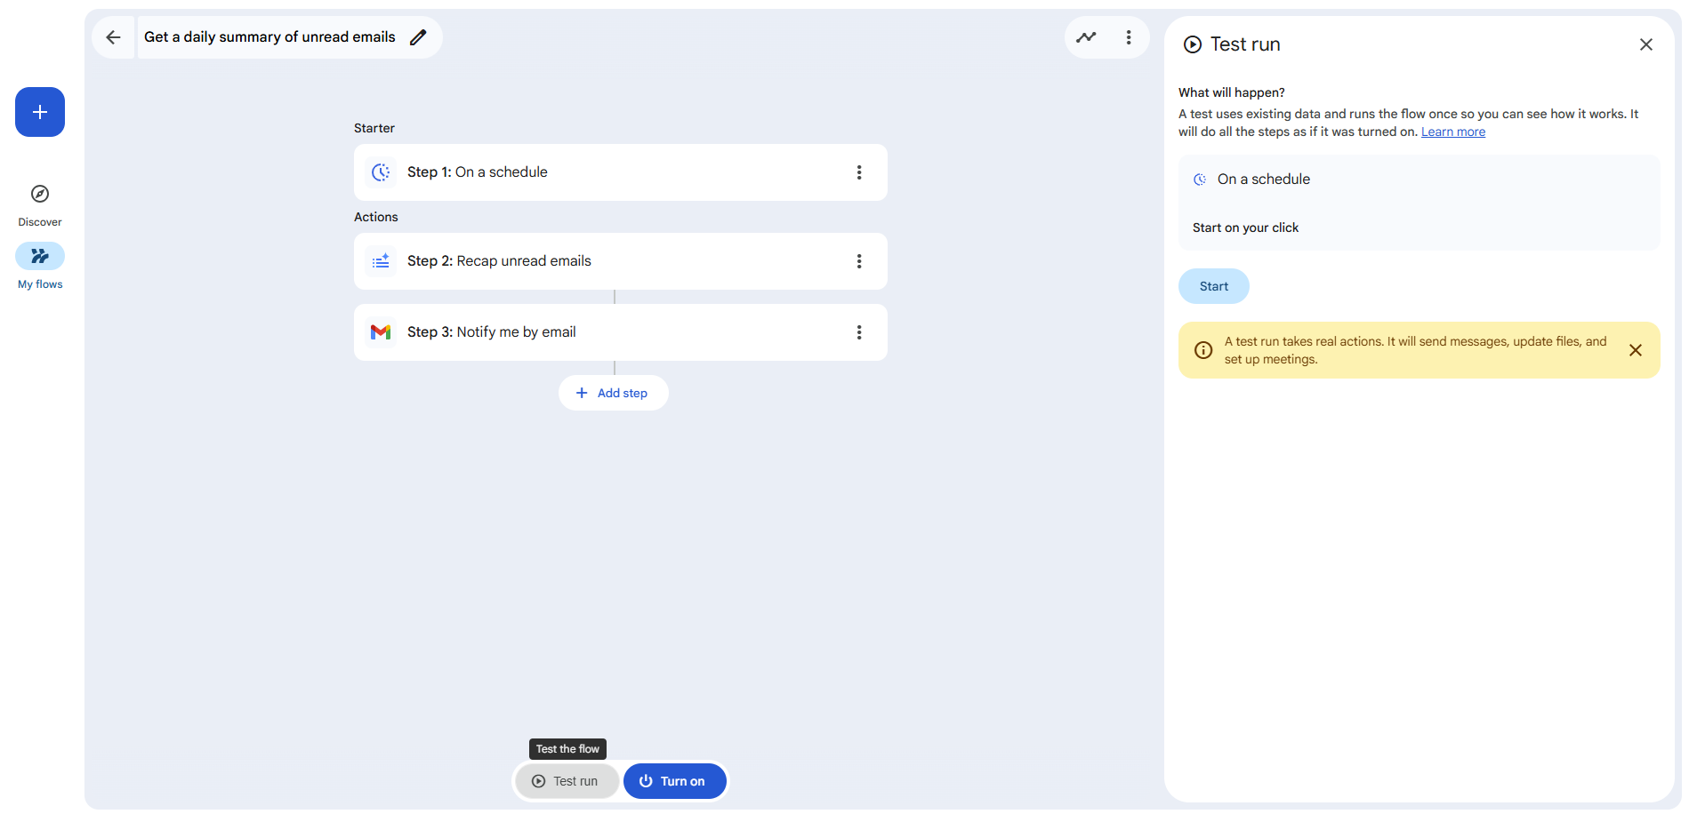The image size is (1689, 814).
Task: Click the schedule clock icon on Step 1
Action: (381, 172)
